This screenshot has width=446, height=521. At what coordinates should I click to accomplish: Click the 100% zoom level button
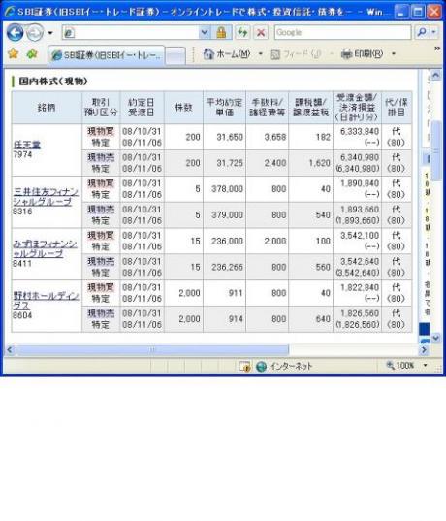(400, 366)
